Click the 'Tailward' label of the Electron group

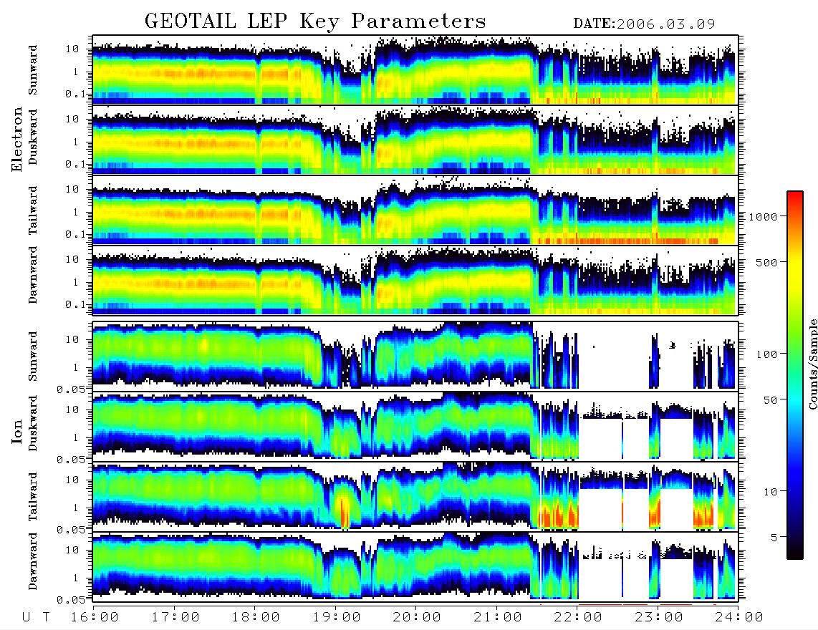tap(33, 210)
